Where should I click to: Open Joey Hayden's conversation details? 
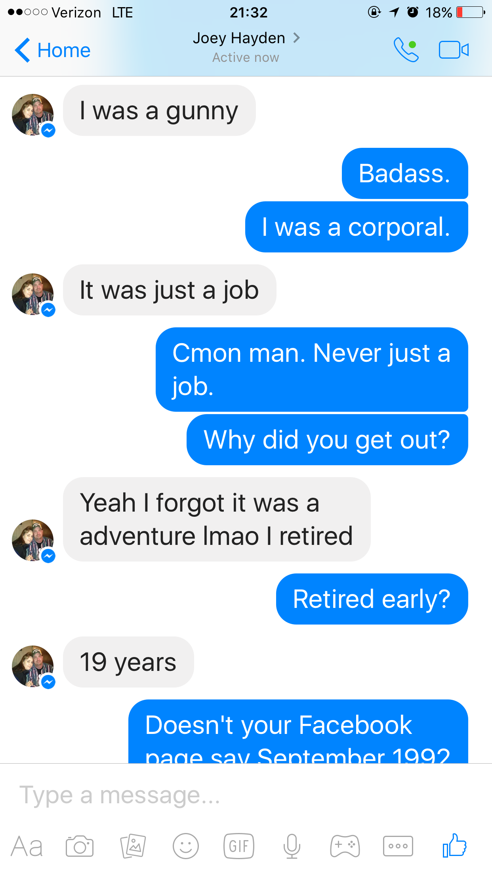tap(246, 38)
